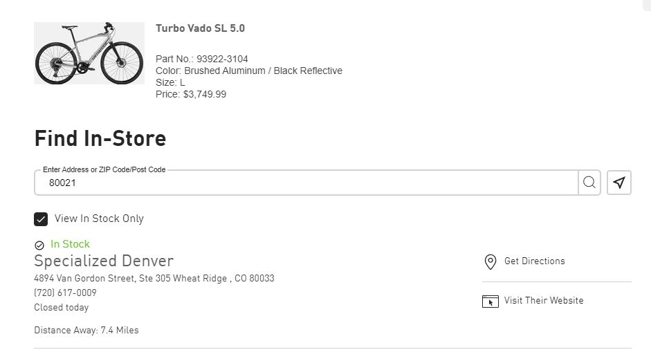Uncheck the View In Stock Only checkbox

pos(41,219)
